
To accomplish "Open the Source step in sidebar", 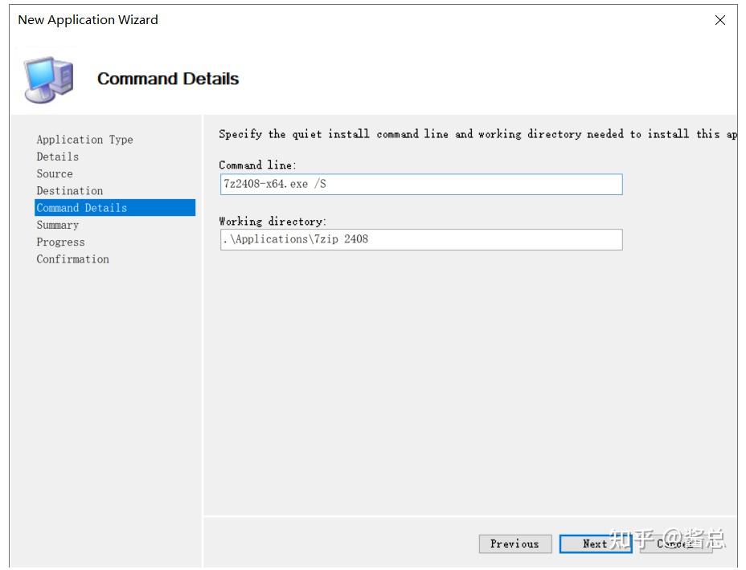I will 55,174.
